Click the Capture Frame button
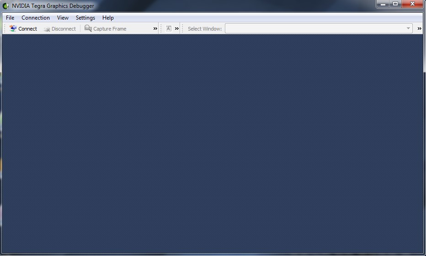426x256 pixels. [x=106, y=28]
